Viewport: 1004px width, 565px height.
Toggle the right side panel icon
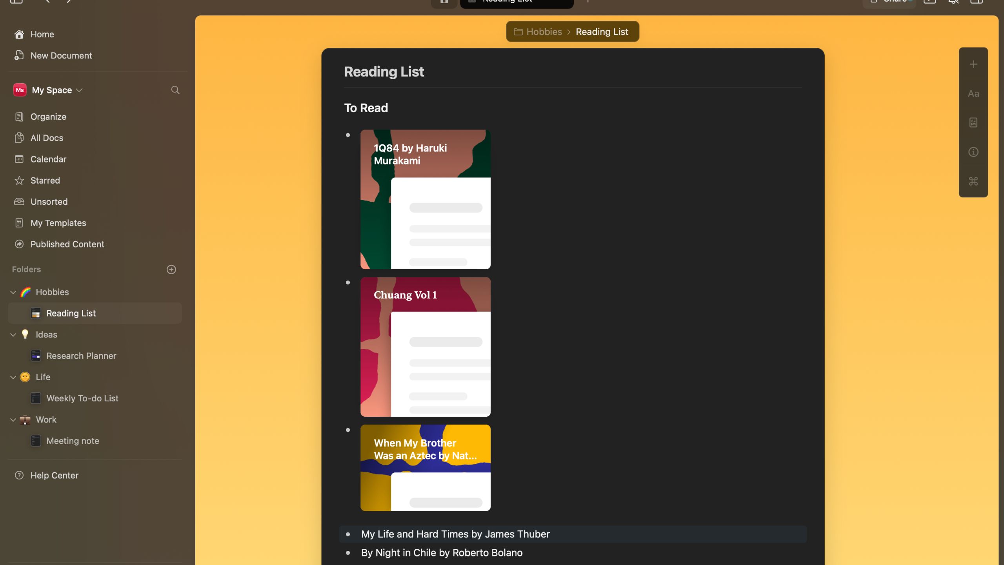pos(976,2)
